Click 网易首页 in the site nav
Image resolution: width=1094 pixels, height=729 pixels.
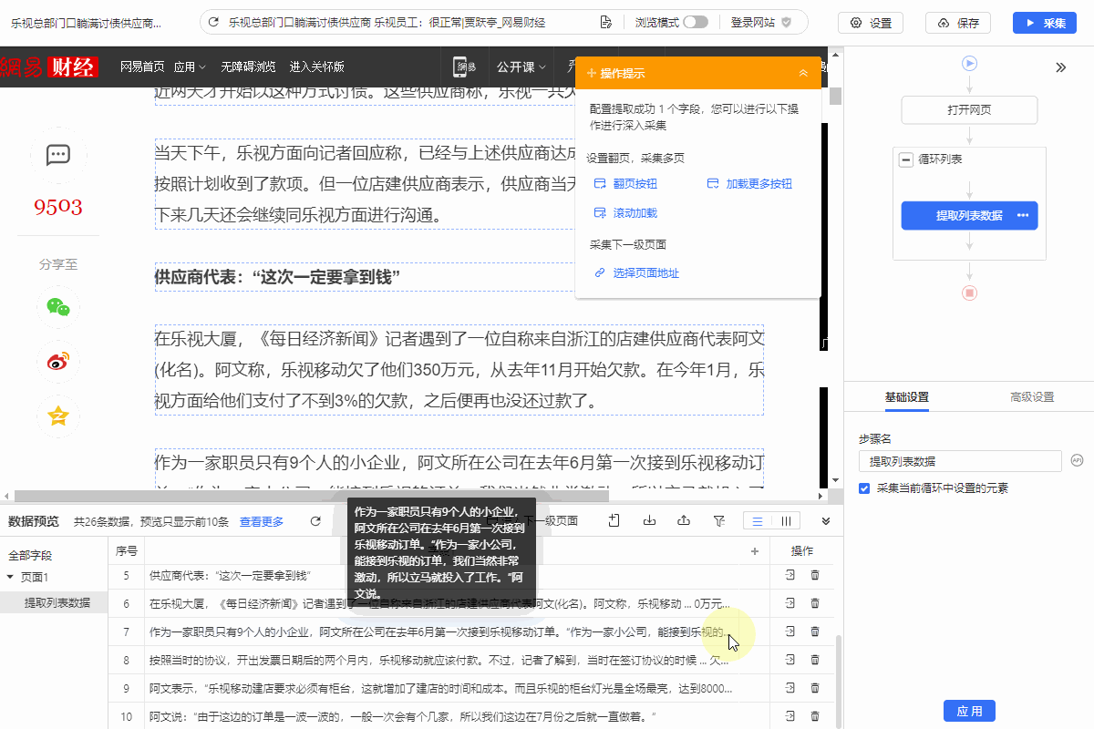(x=142, y=67)
